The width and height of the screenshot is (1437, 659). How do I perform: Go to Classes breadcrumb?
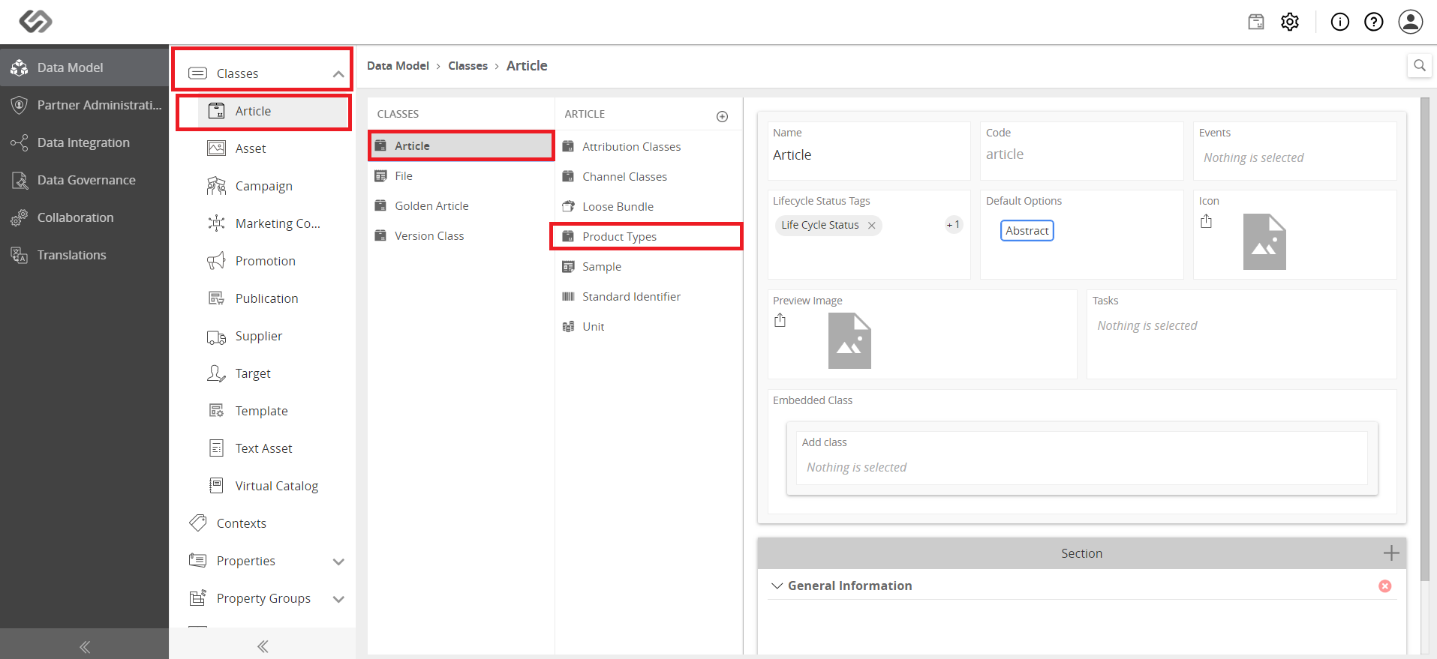[467, 66]
